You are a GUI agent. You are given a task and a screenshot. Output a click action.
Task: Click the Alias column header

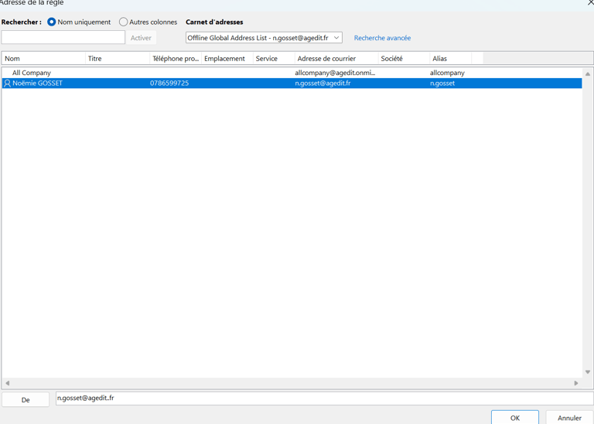click(451, 58)
